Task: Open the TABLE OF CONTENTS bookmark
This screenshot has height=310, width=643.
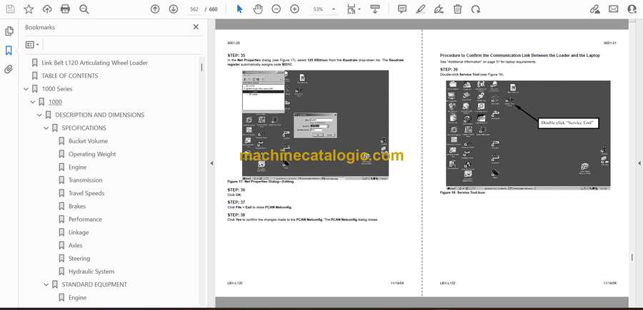Action: click(70, 76)
